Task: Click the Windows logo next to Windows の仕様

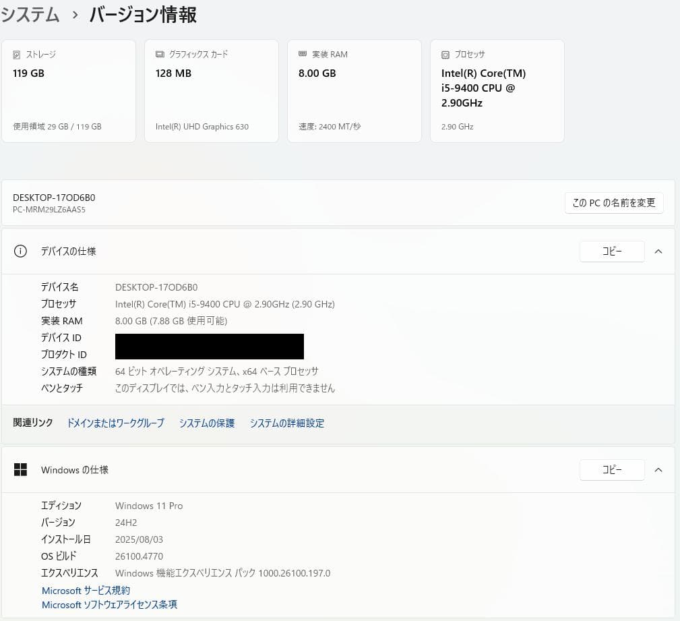Action: pyautogui.click(x=21, y=470)
